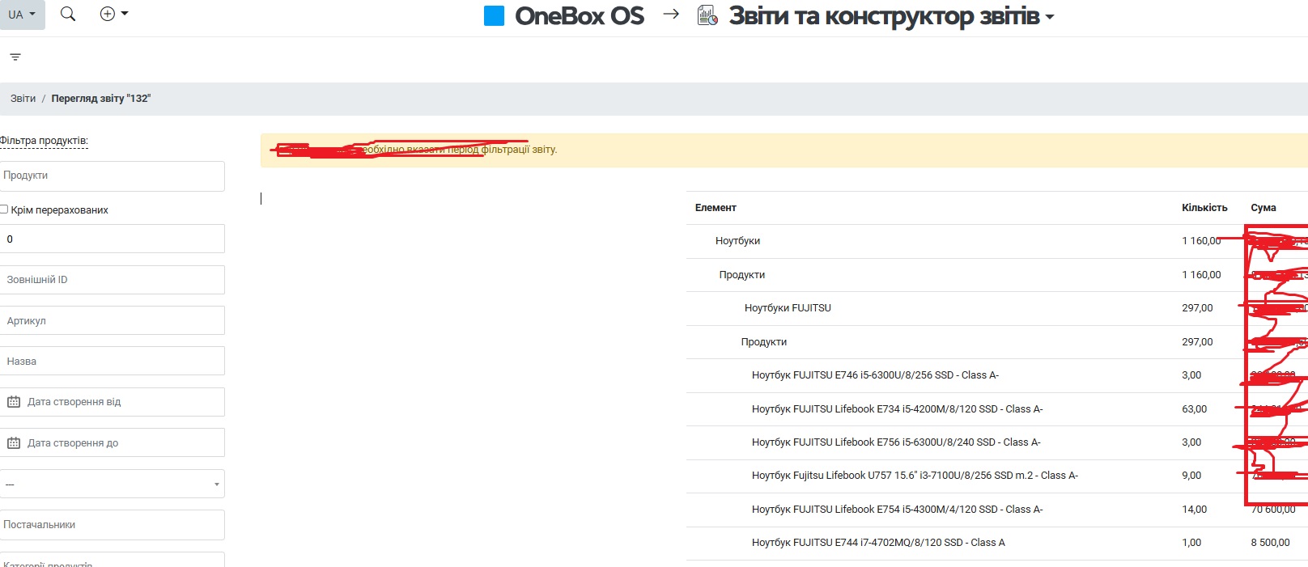Click quantity 9,00 for Lifebook U757

point(1191,476)
